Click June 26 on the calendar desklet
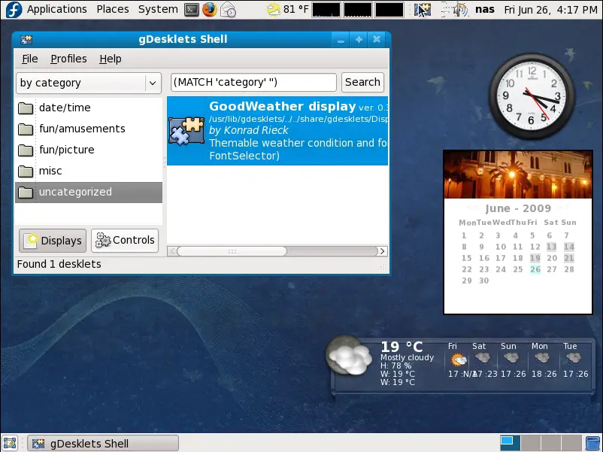603x452 pixels. [535, 269]
